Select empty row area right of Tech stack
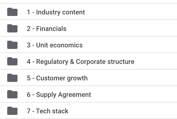Image resolution: width=177 pixels, height=119 pixels. coord(123,111)
